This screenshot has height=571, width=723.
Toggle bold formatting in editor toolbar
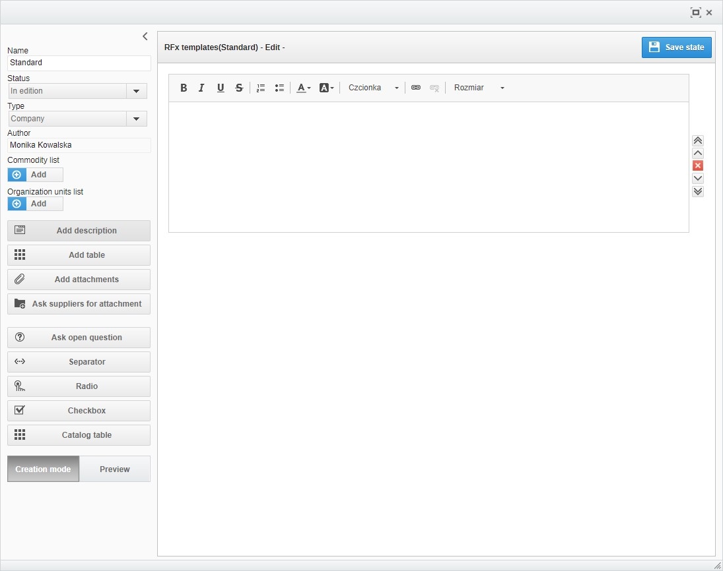[x=184, y=88]
